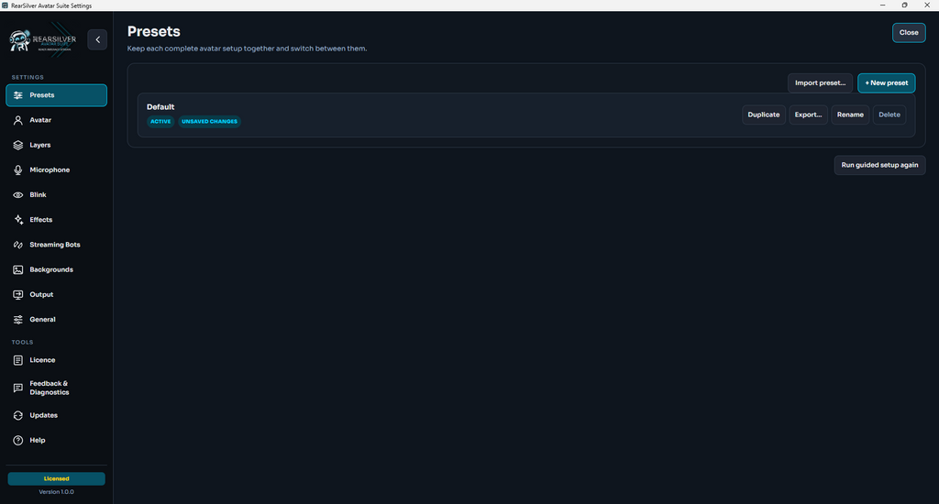The image size is (939, 504).
Task: Click the Presets sliders icon in sidebar
Action: pyautogui.click(x=18, y=95)
